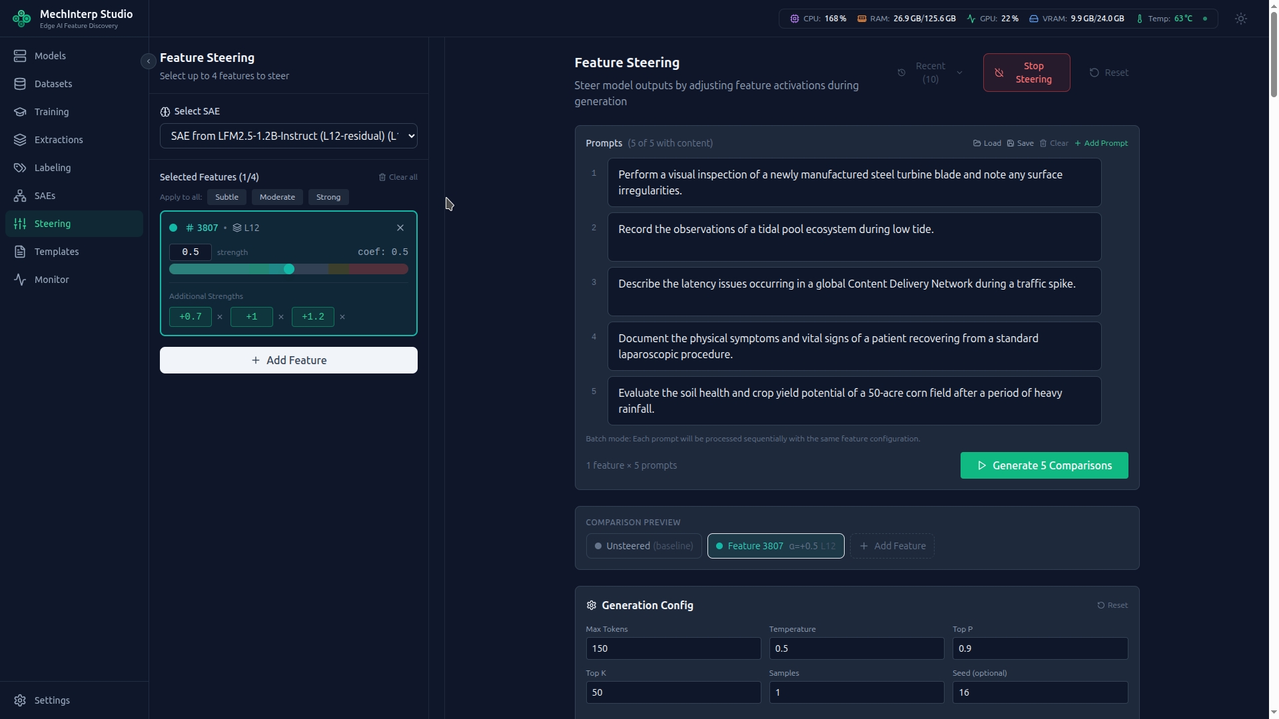This screenshot has width=1279, height=719.
Task: Open the Models section
Action: click(x=74, y=56)
